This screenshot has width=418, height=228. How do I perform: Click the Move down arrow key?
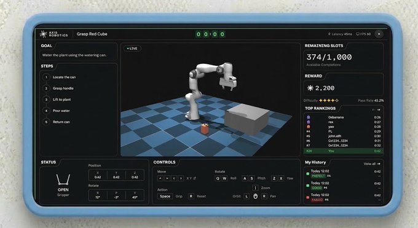[x=167, y=178]
